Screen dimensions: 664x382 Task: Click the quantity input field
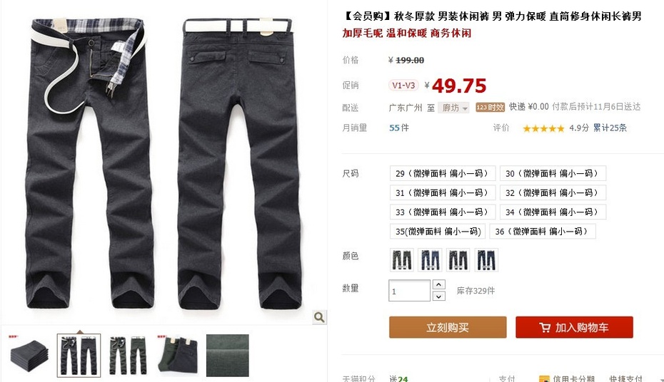coord(409,291)
